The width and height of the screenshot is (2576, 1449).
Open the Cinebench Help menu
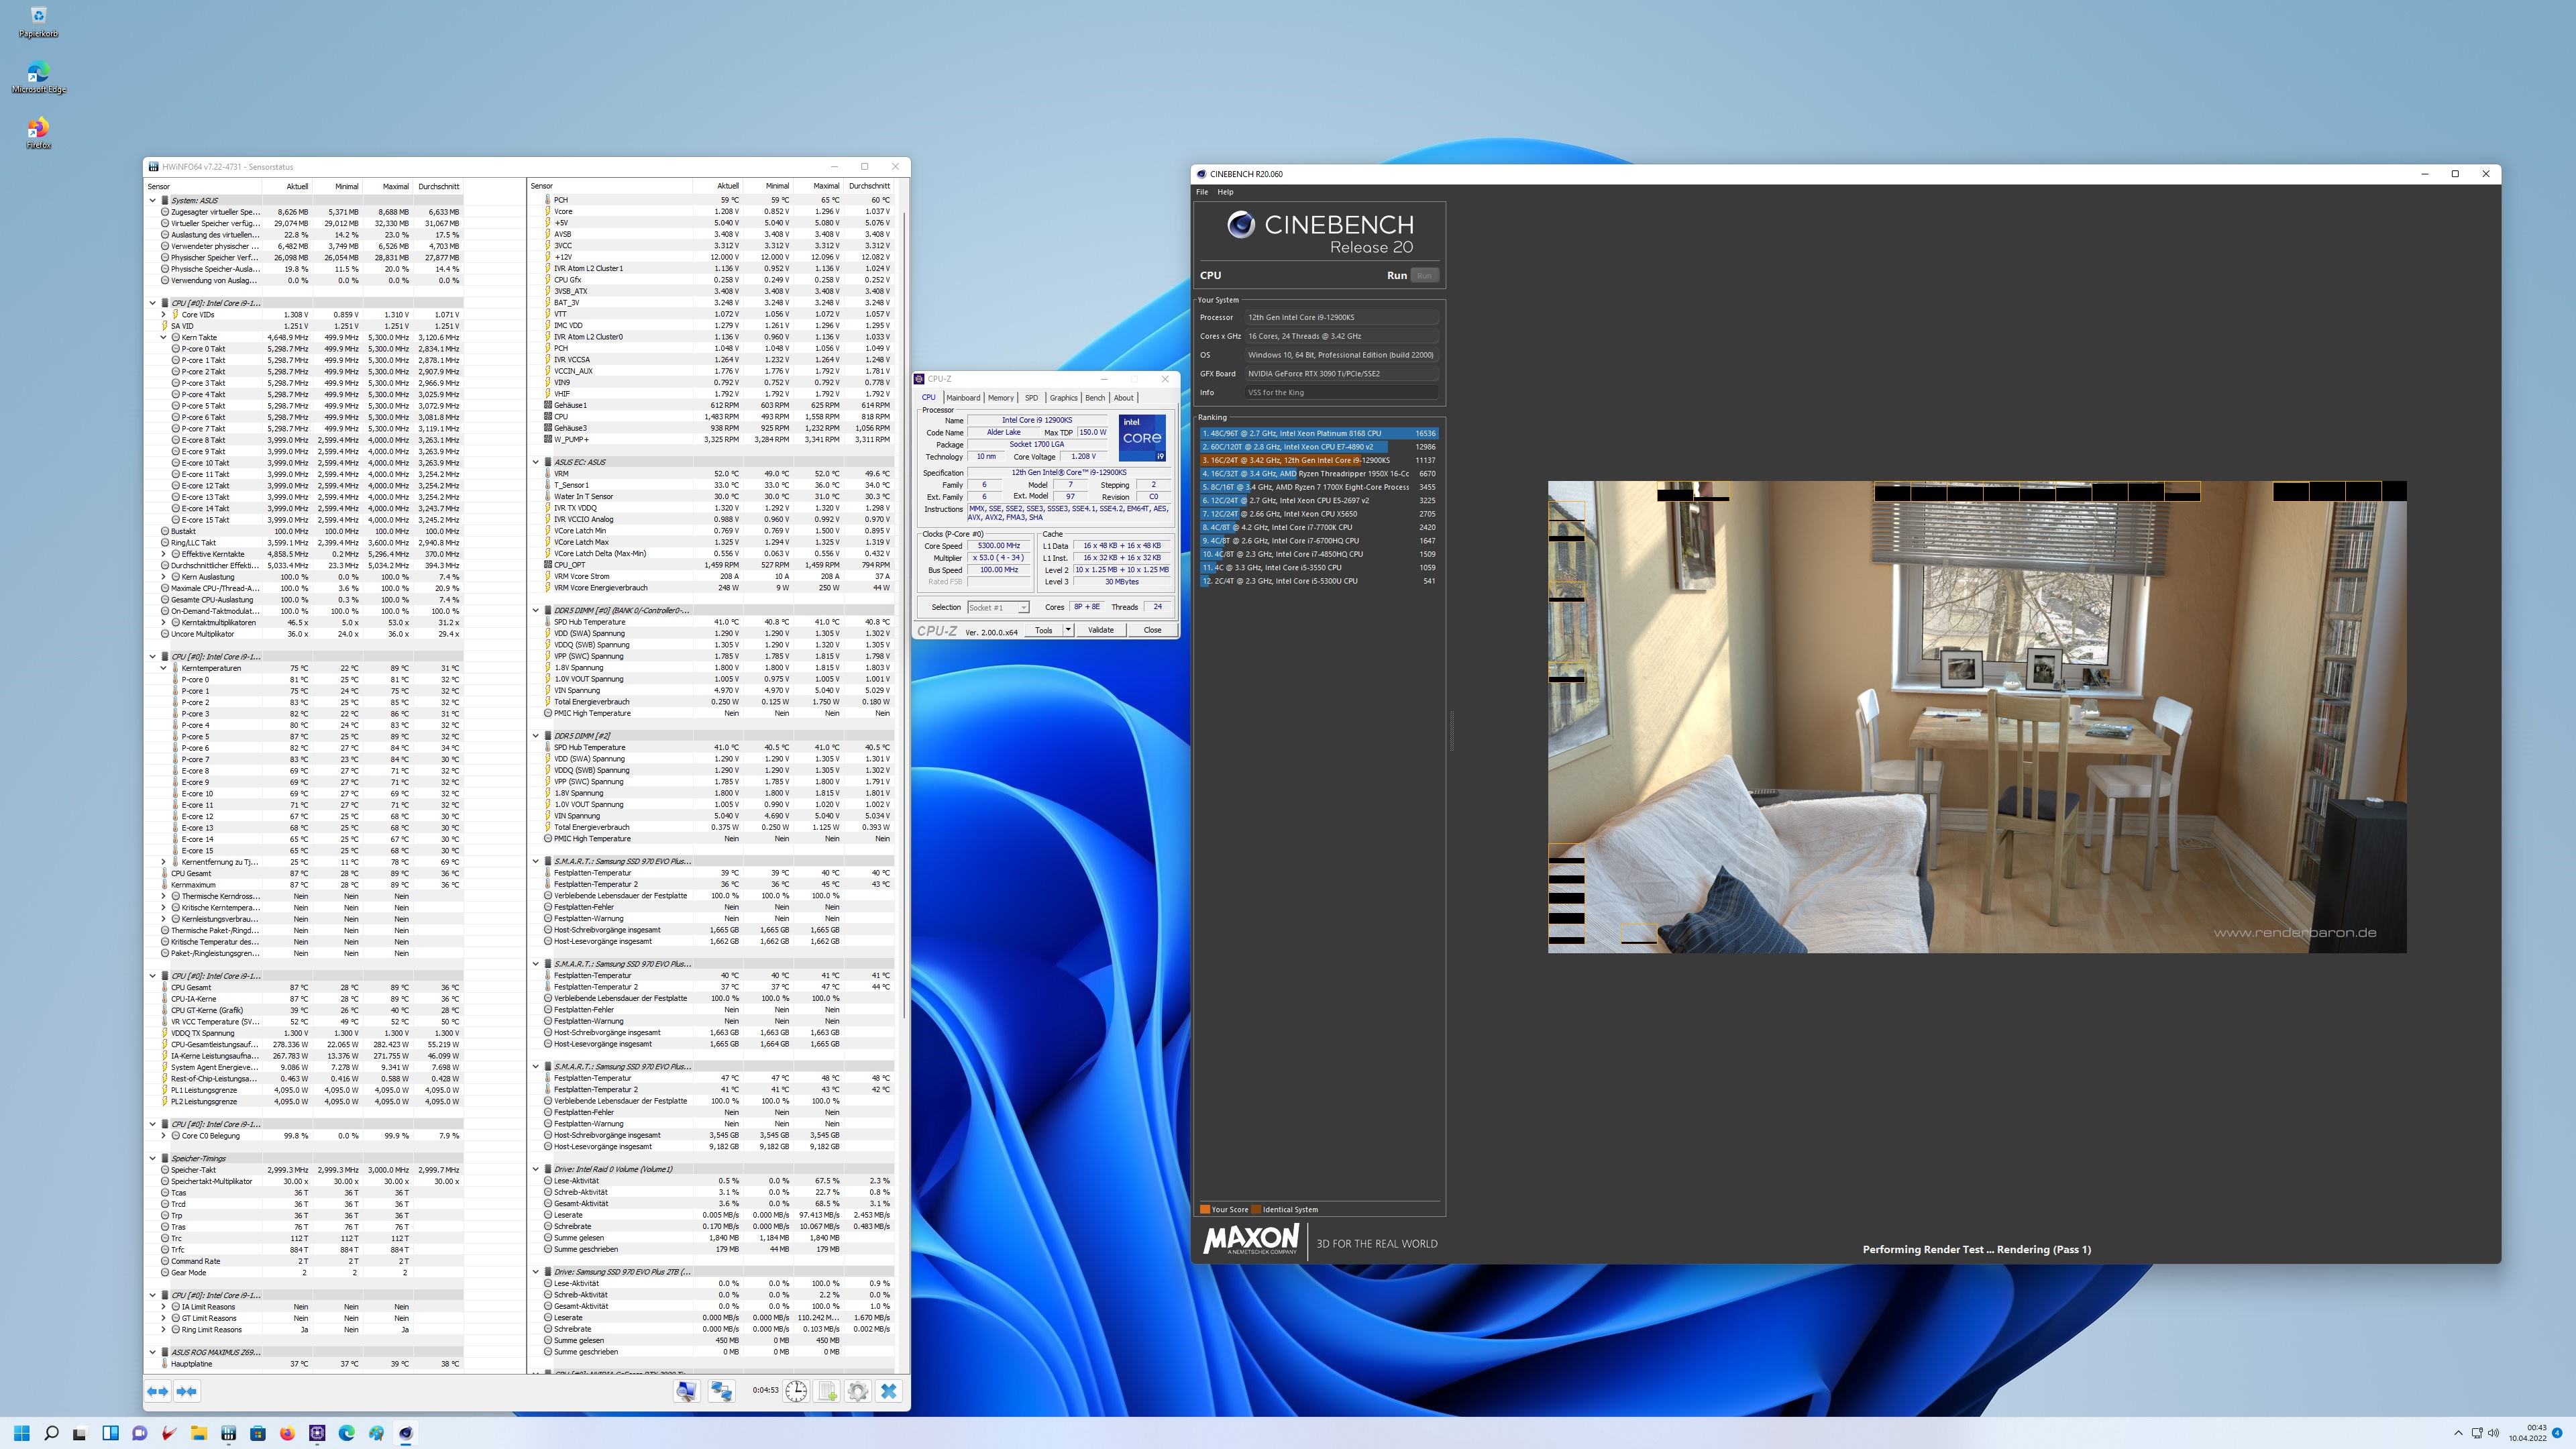(x=1225, y=192)
